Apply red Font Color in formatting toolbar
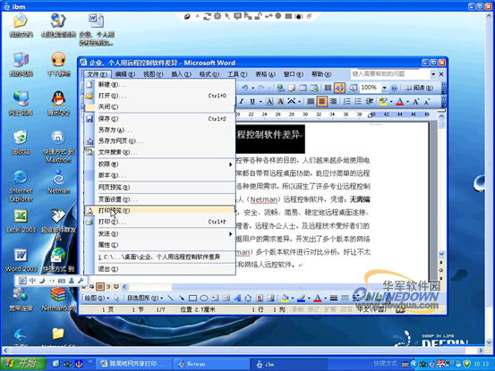 coord(400,101)
